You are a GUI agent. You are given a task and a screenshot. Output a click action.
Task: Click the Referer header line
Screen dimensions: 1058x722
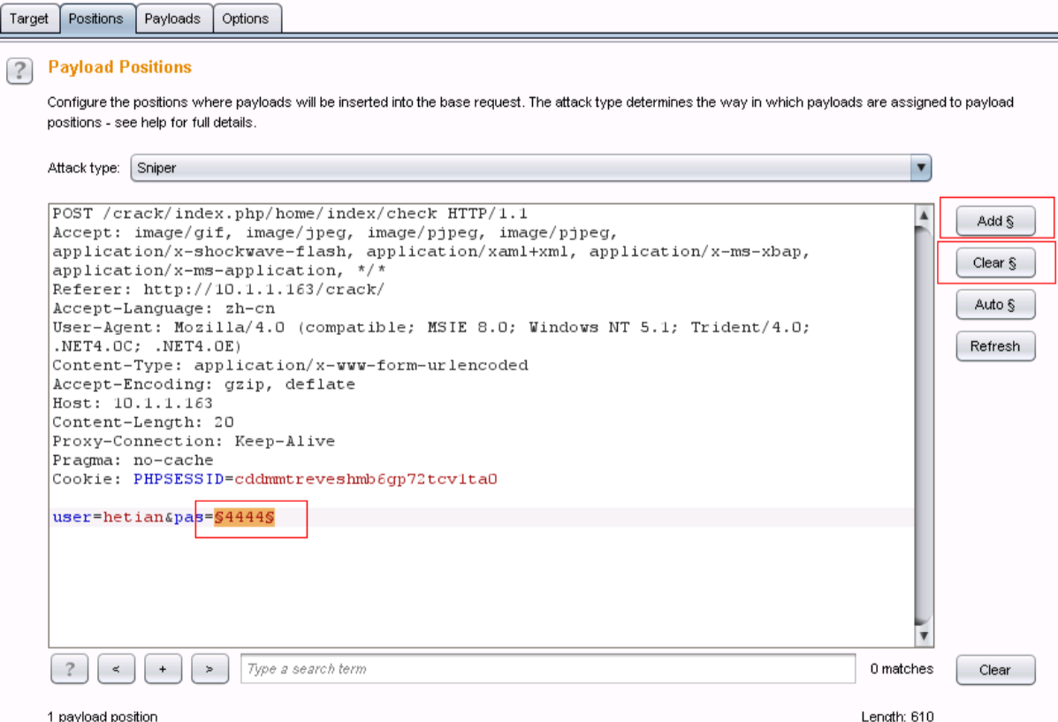218,290
